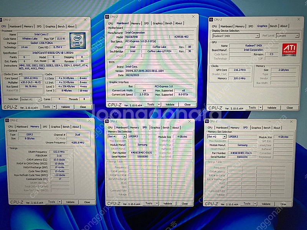Screen dimensions: 307x230
Task: Click PCI-Express 3.0 graphic interface bus field
Action: [164, 87]
